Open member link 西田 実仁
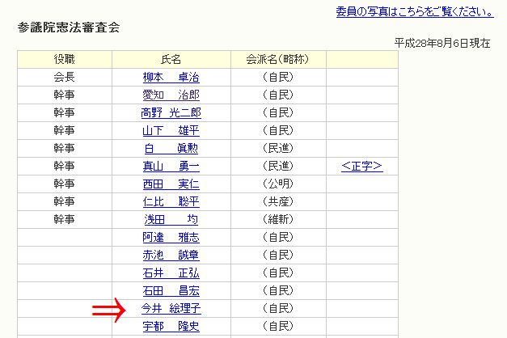507x338 pixels. click(x=171, y=184)
